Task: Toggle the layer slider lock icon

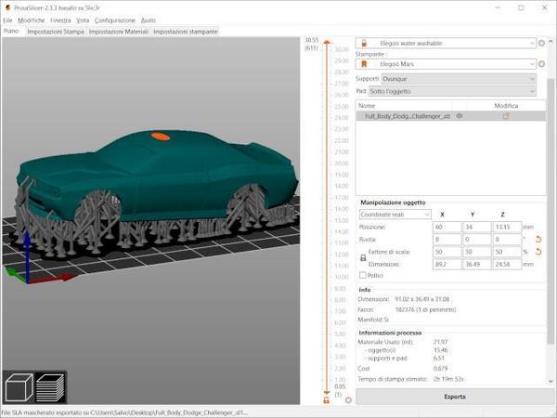Action: [326, 398]
